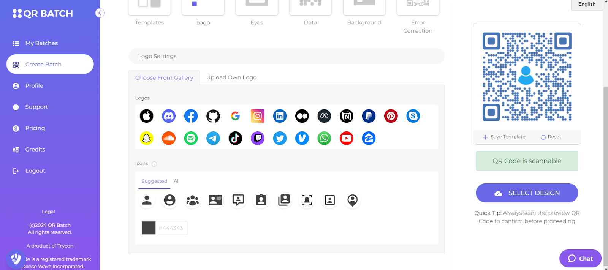
Task: Pick the YouTube logo
Action: click(347, 138)
